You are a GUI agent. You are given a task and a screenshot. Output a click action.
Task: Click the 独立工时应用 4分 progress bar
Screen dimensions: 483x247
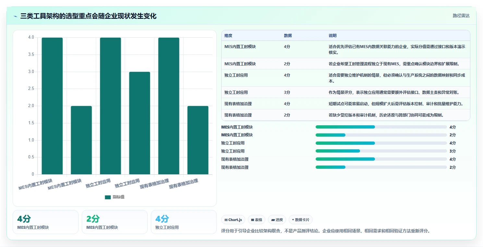click(381, 143)
